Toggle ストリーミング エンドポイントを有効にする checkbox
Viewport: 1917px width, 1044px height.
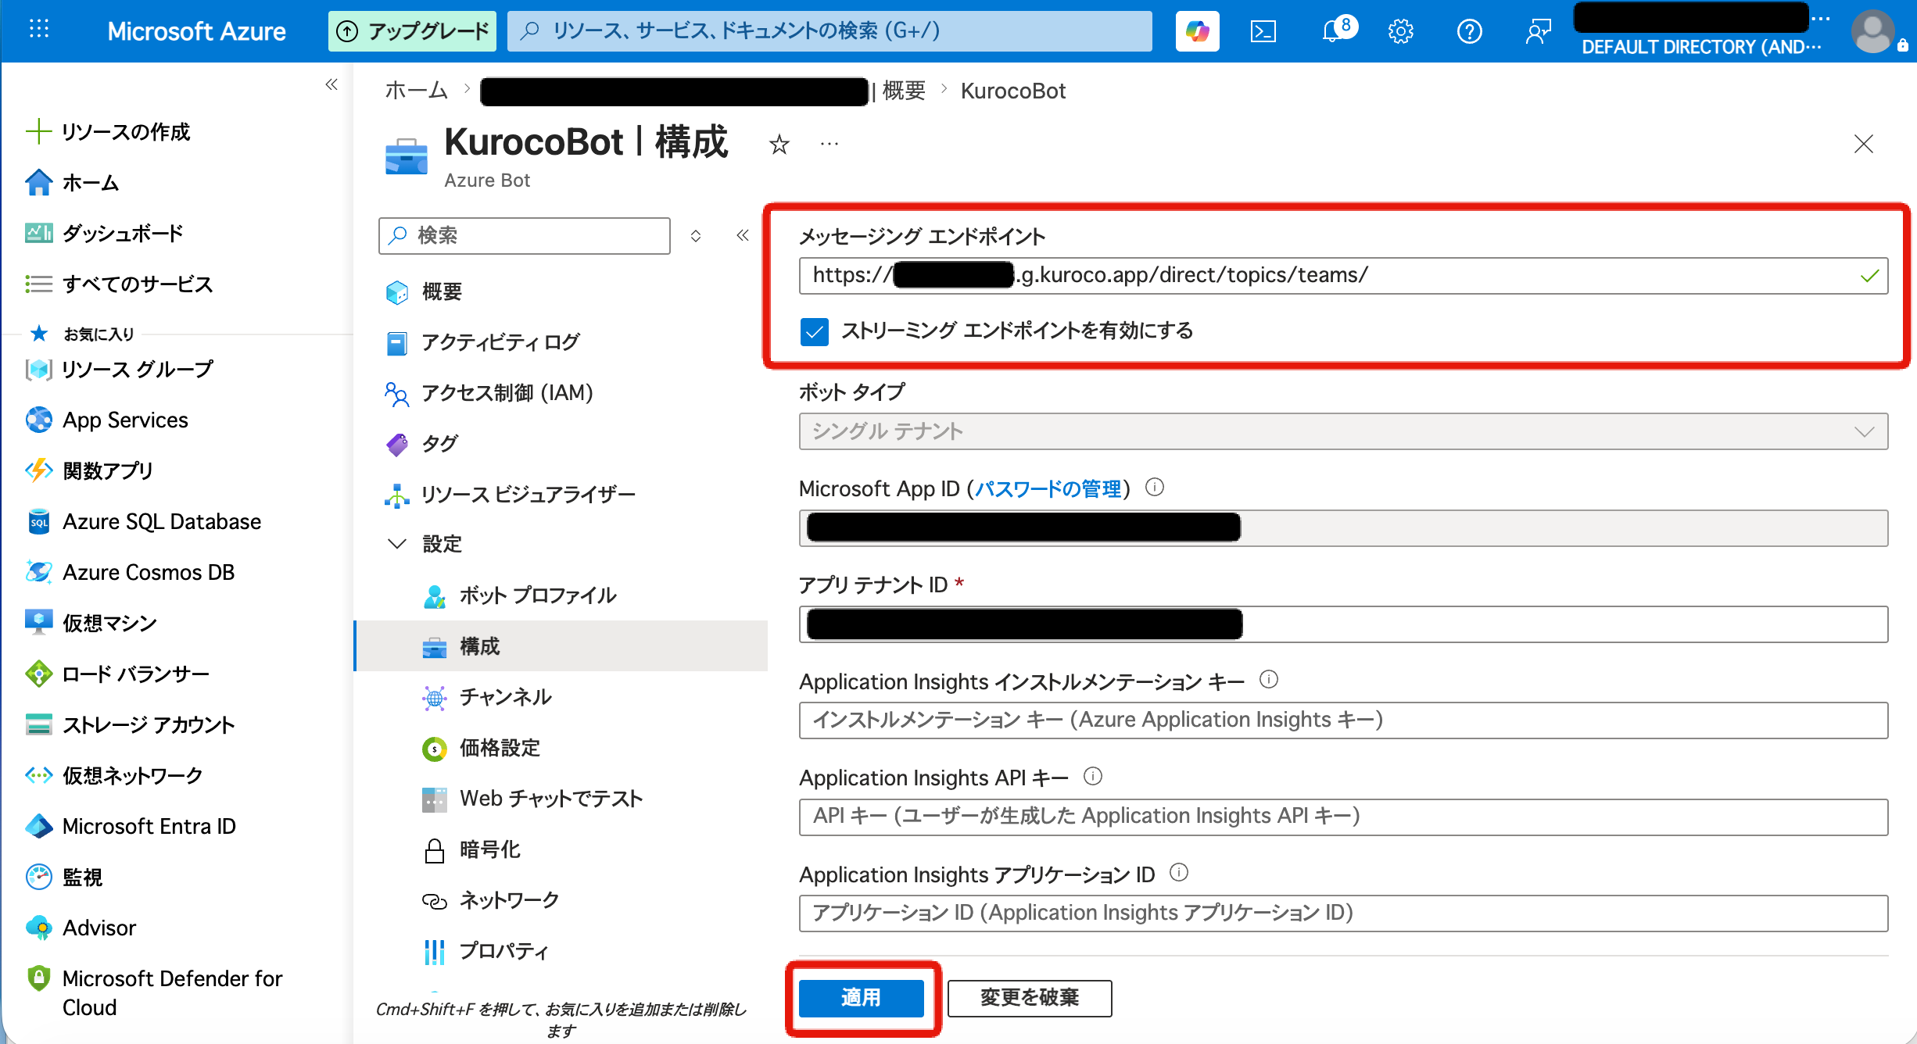point(814,331)
